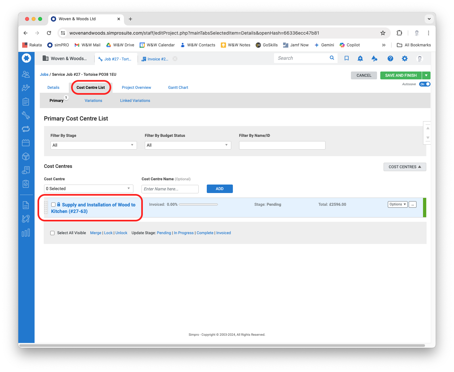Screen dimensions: 454x372
Task: Switch to the Project Overview tab
Action: point(136,88)
